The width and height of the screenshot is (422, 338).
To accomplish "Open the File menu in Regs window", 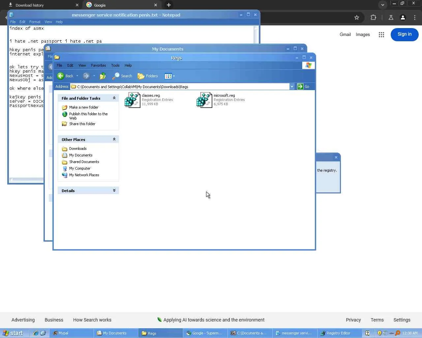I will [x=59, y=65].
